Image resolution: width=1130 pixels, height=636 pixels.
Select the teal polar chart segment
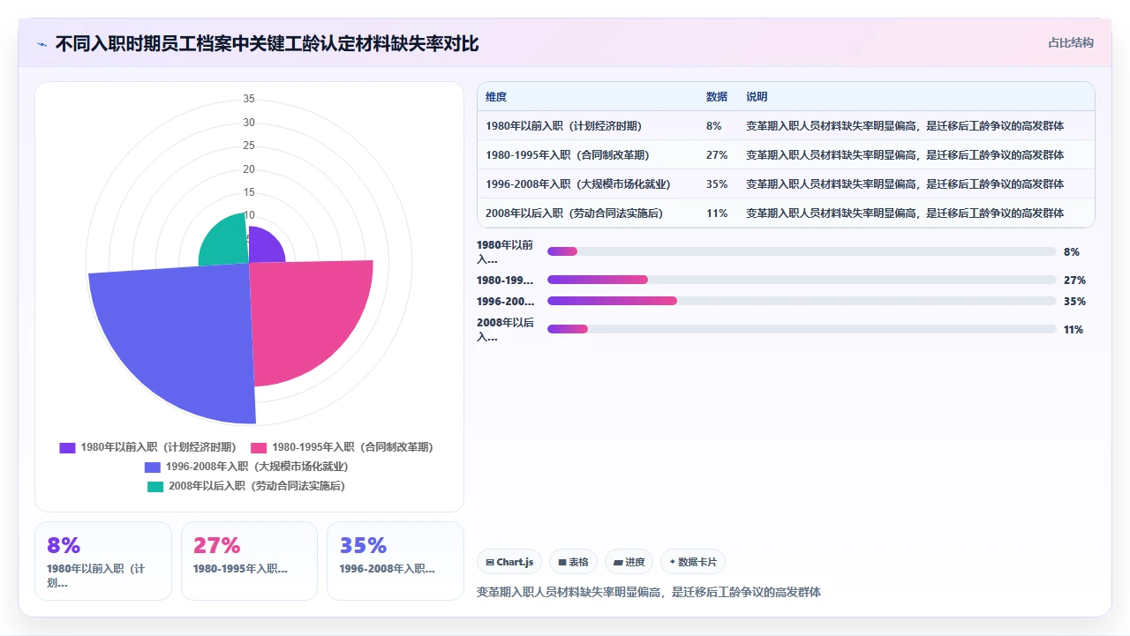coord(227,243)
